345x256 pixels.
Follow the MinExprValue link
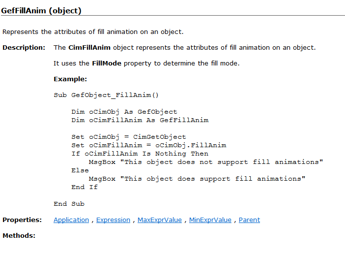coord(210,220)
